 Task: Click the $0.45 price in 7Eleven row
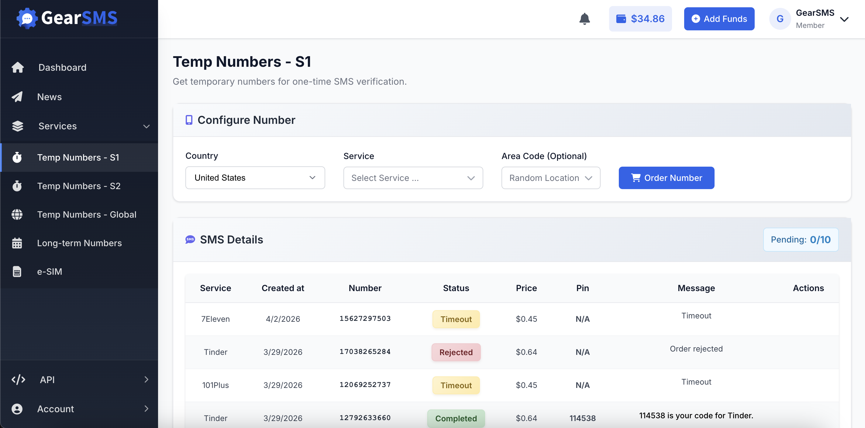526,319
